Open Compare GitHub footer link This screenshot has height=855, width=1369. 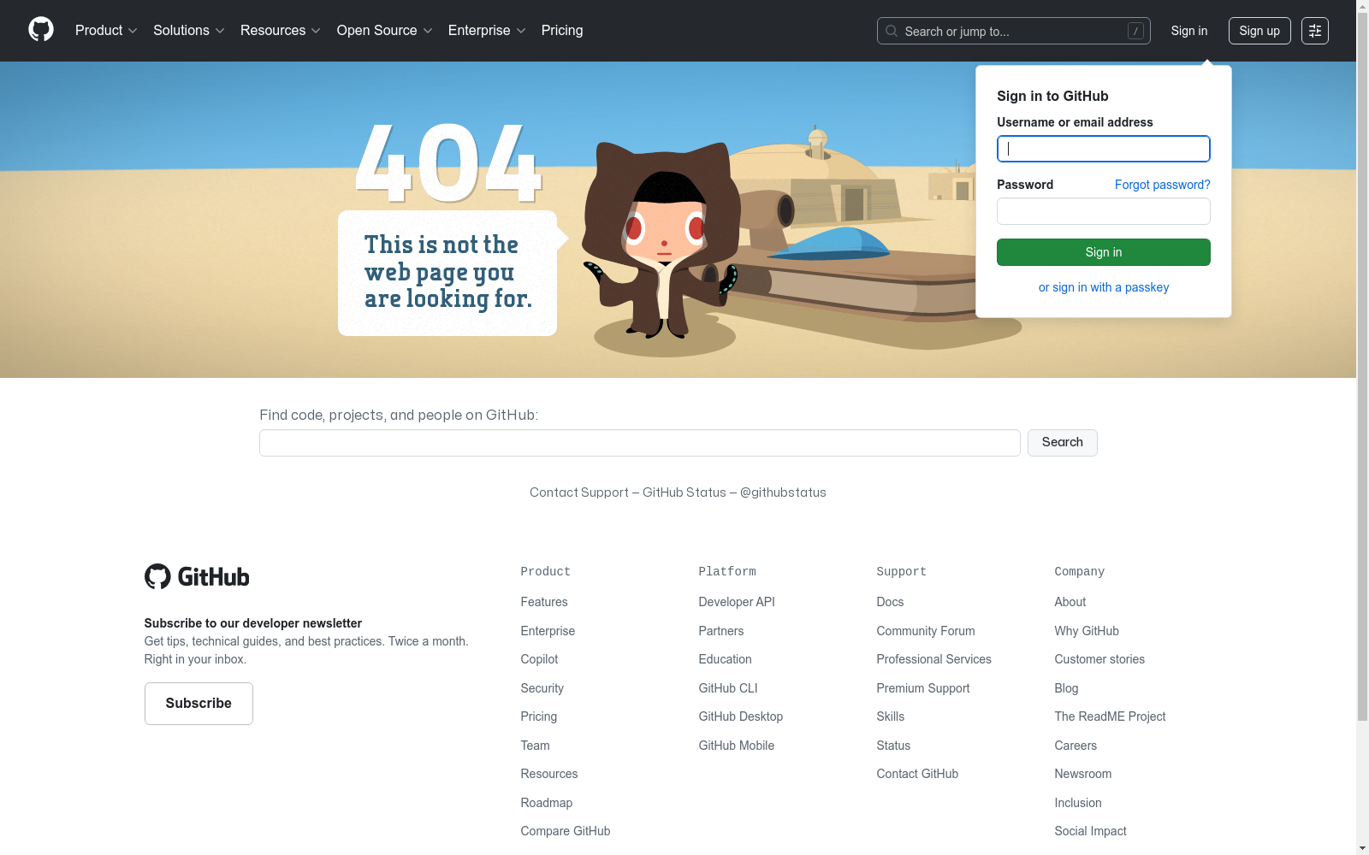(x=566, y=831)
